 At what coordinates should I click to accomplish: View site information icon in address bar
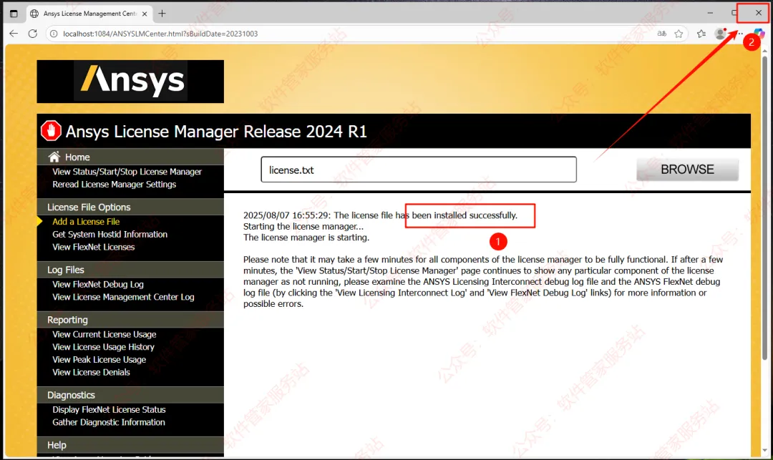point(54,34)
